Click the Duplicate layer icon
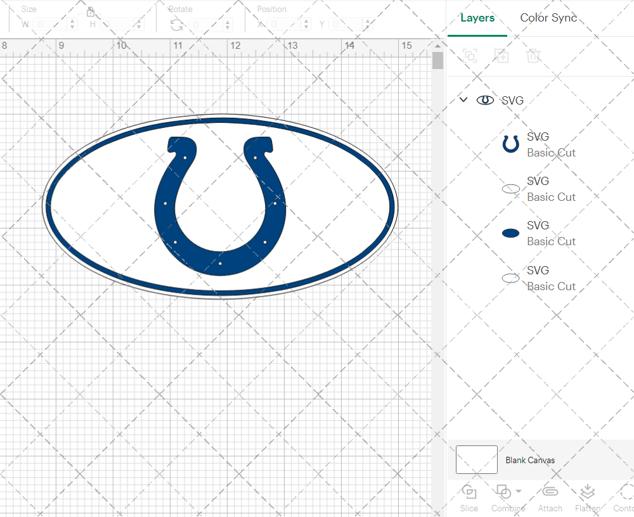The height and width of the screenshot is (517, 634). point(501,56)
